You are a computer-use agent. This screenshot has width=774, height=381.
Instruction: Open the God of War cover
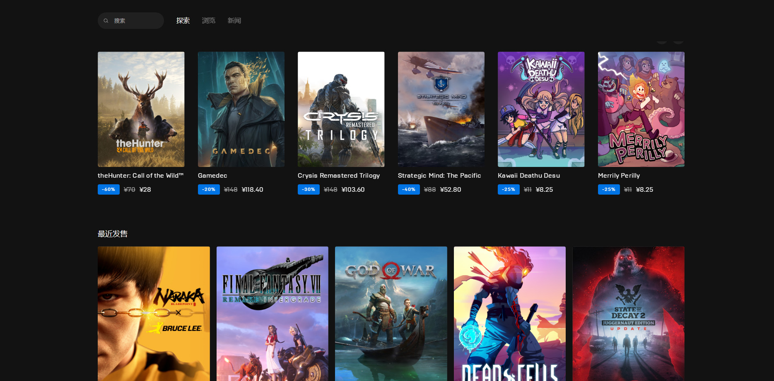tap(391, 314)
